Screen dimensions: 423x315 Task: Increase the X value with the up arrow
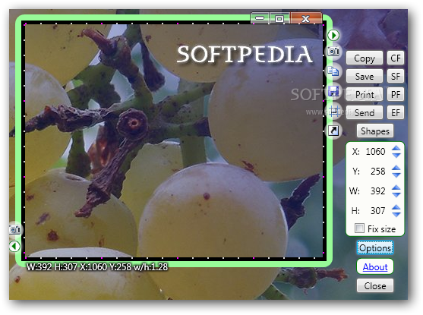pyautogui.click(x=396, y=148)
